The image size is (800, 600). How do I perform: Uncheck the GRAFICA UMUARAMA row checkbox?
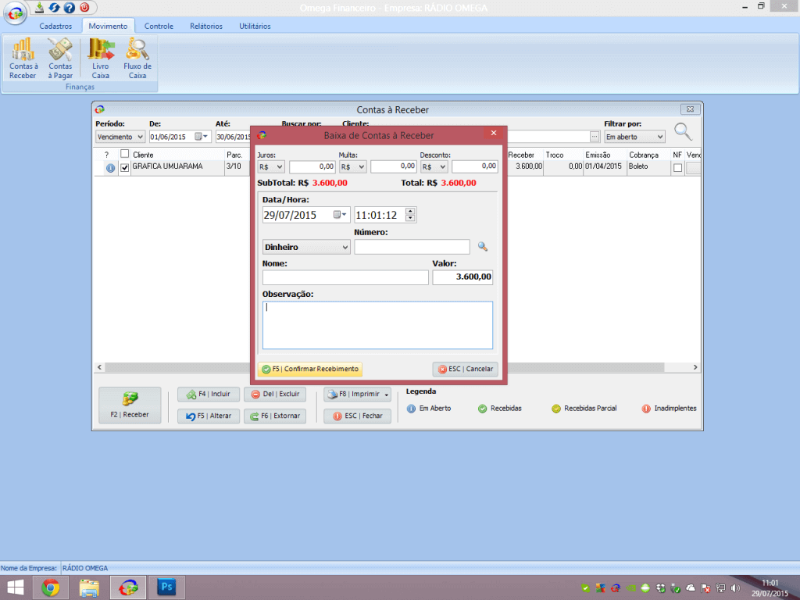(125, 167)
